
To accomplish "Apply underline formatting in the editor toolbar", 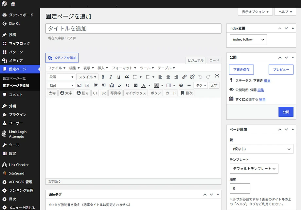I will (119, 77).
